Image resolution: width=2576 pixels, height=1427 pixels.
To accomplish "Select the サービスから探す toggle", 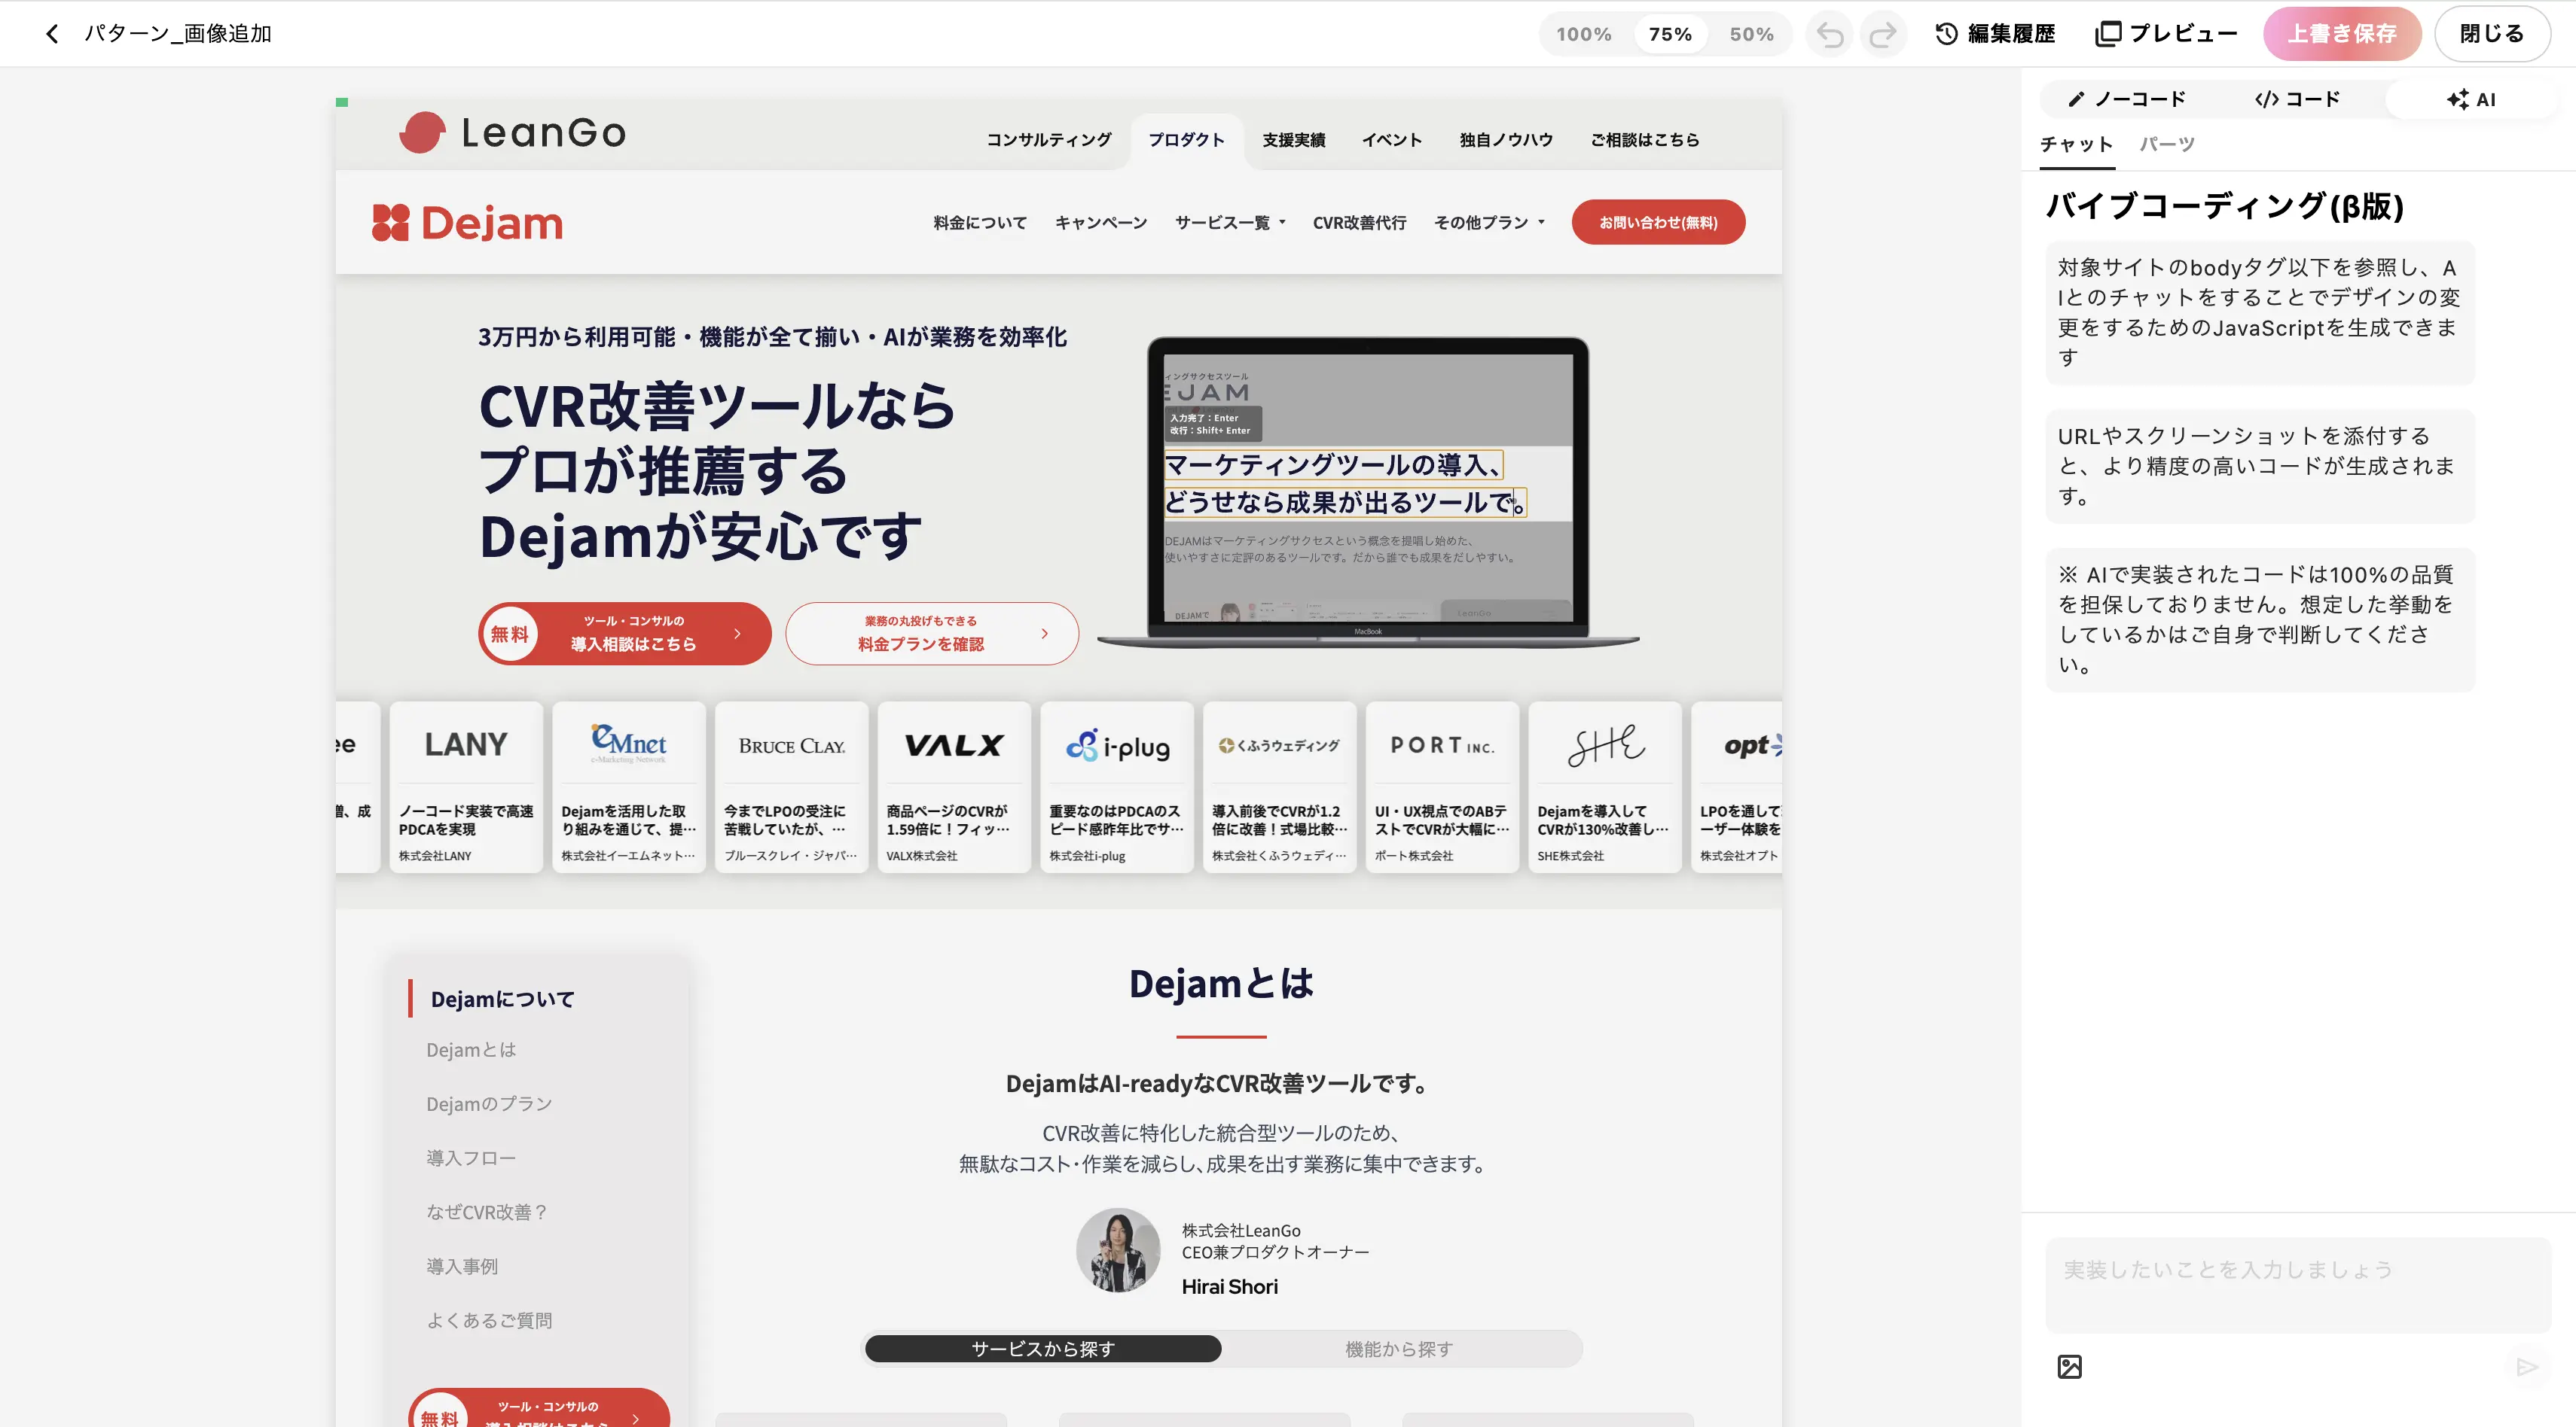I will (x=1042, y=1348).
